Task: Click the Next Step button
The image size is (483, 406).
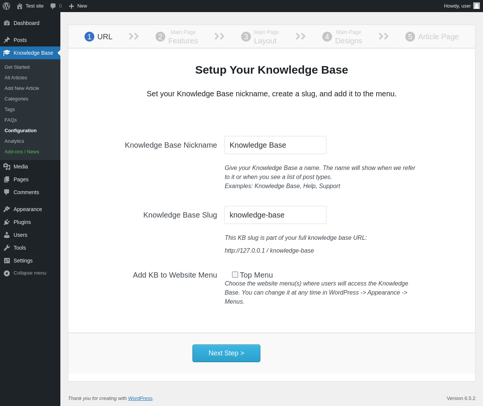Action: click(x=226, y=353)
